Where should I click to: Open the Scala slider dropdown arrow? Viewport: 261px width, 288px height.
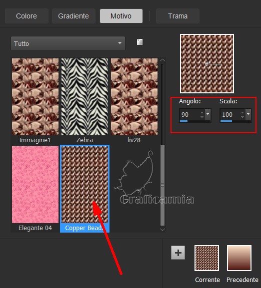248,114
